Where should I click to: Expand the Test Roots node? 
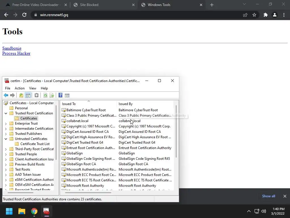6,170
